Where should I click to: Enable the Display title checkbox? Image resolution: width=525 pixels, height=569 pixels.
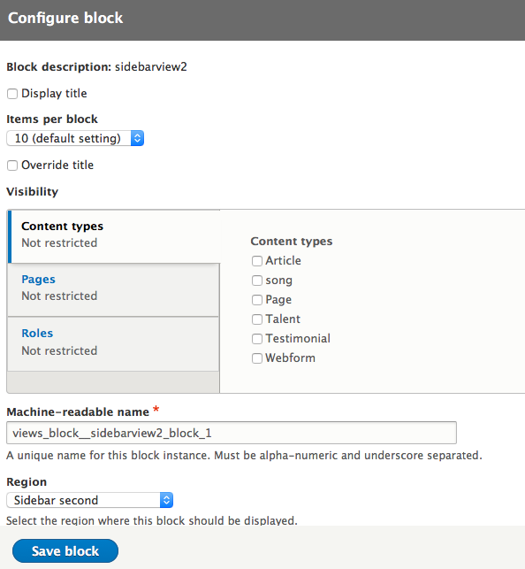pyautogui.click(x=12, y=94)
